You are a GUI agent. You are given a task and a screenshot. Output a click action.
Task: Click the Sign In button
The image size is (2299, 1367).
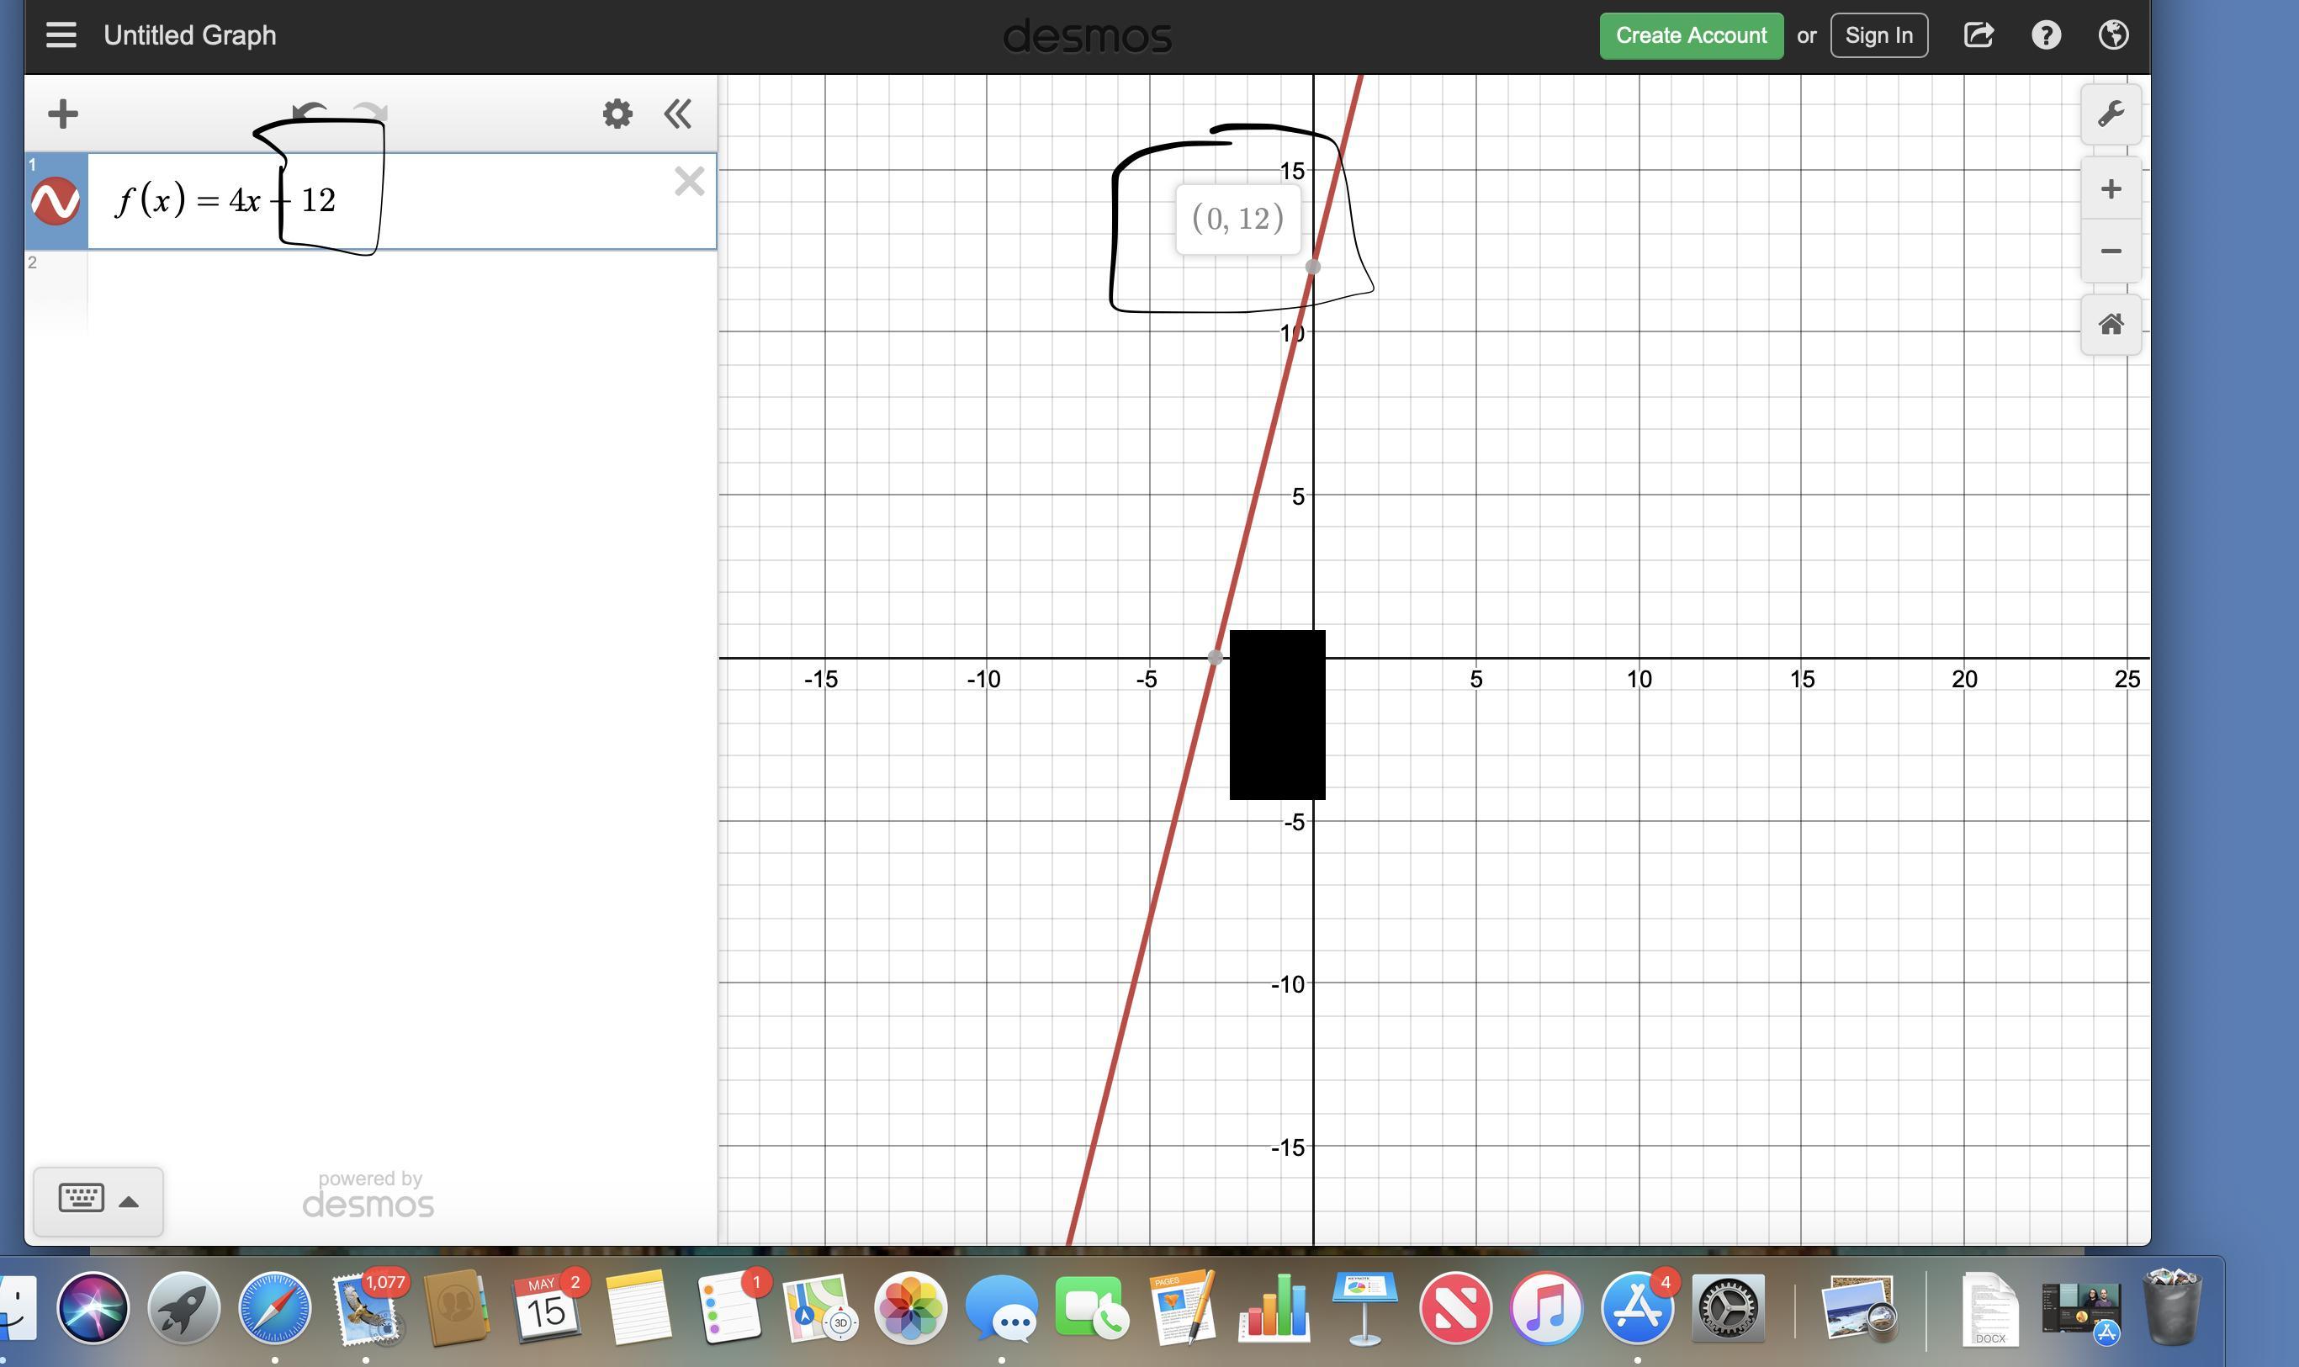tap(1878, 35)
